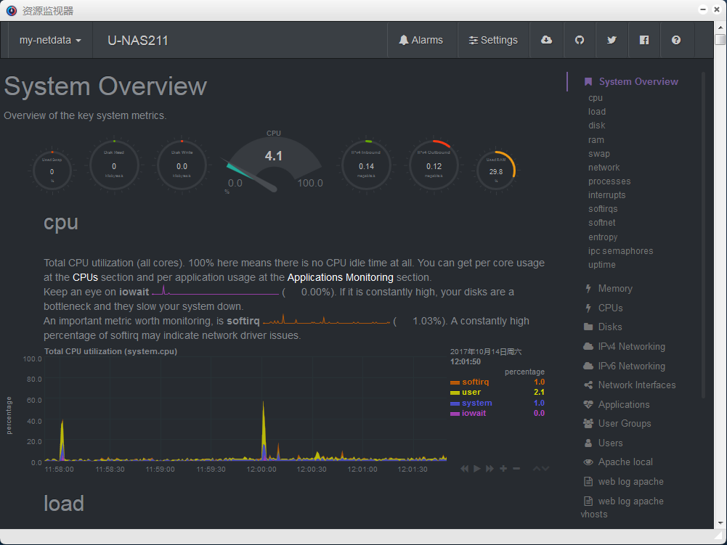This screenshot has width=727, height=545.
Task: Open the Alarms bell panel
Action: tap(421, 41)
